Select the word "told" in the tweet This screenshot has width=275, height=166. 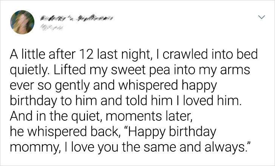(136, 101)
